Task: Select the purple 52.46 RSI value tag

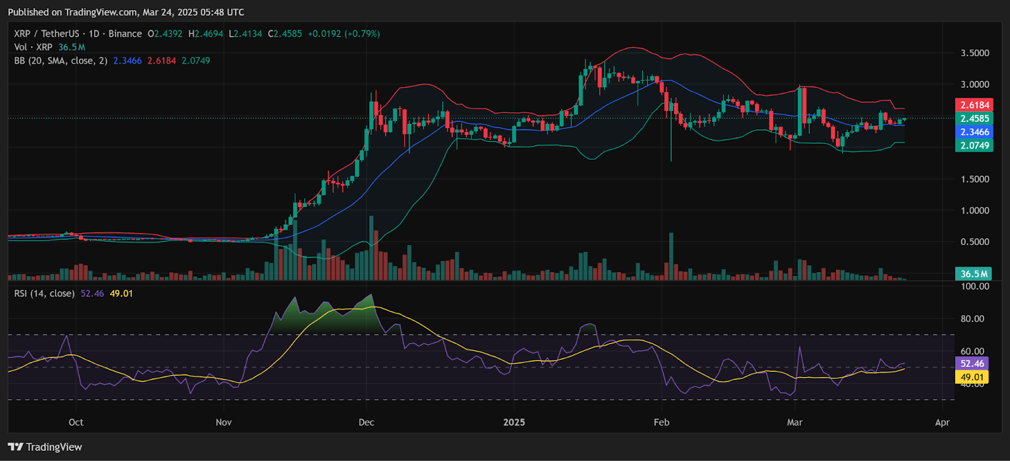Action: click(972, 364)
